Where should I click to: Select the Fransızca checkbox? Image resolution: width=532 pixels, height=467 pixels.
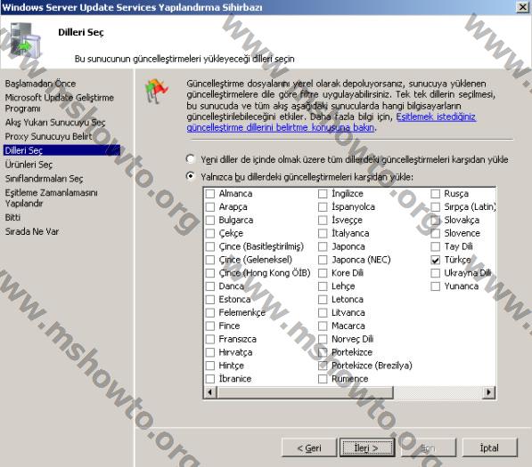tap(210, 339)
